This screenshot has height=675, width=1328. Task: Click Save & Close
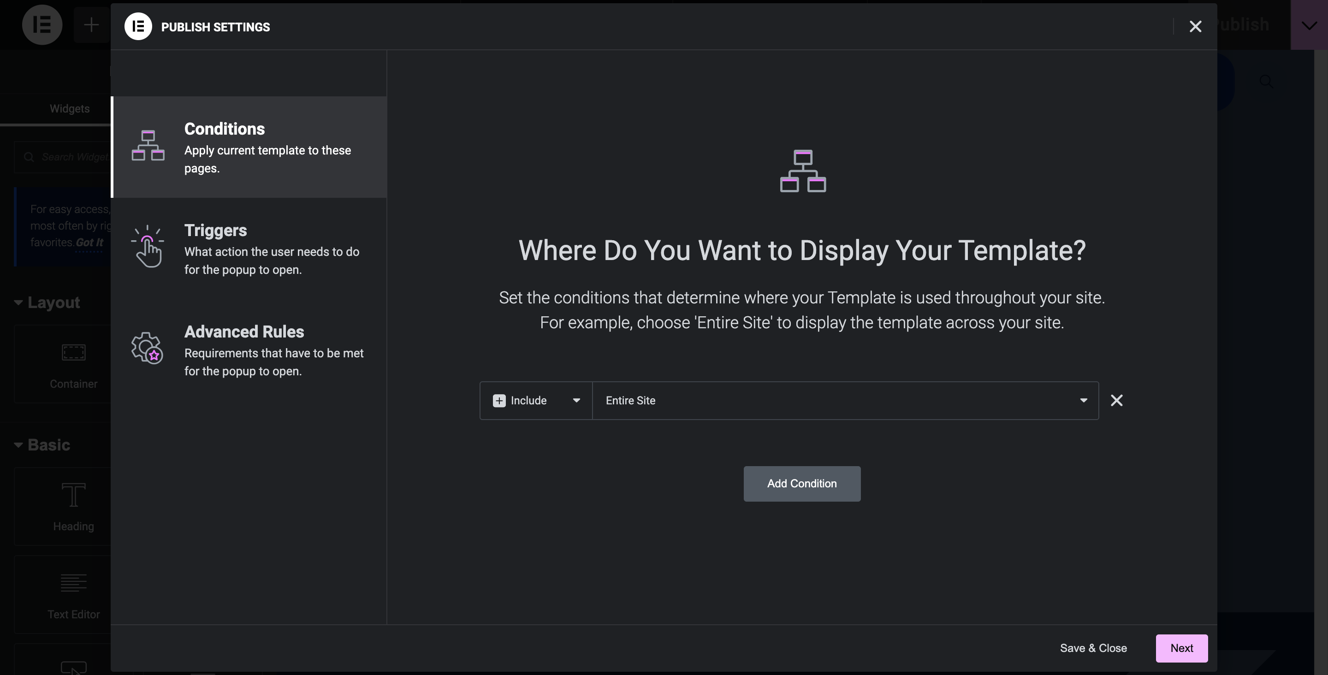[x=1093, y=648]
